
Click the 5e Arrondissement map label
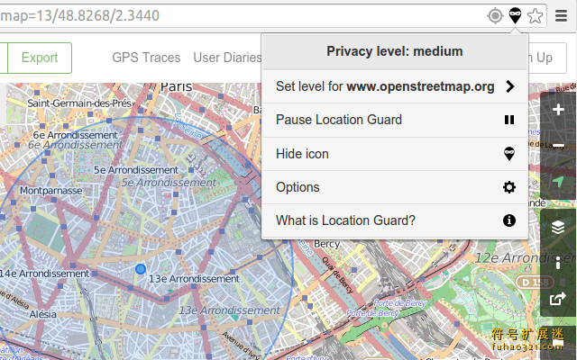pos(136,170)
